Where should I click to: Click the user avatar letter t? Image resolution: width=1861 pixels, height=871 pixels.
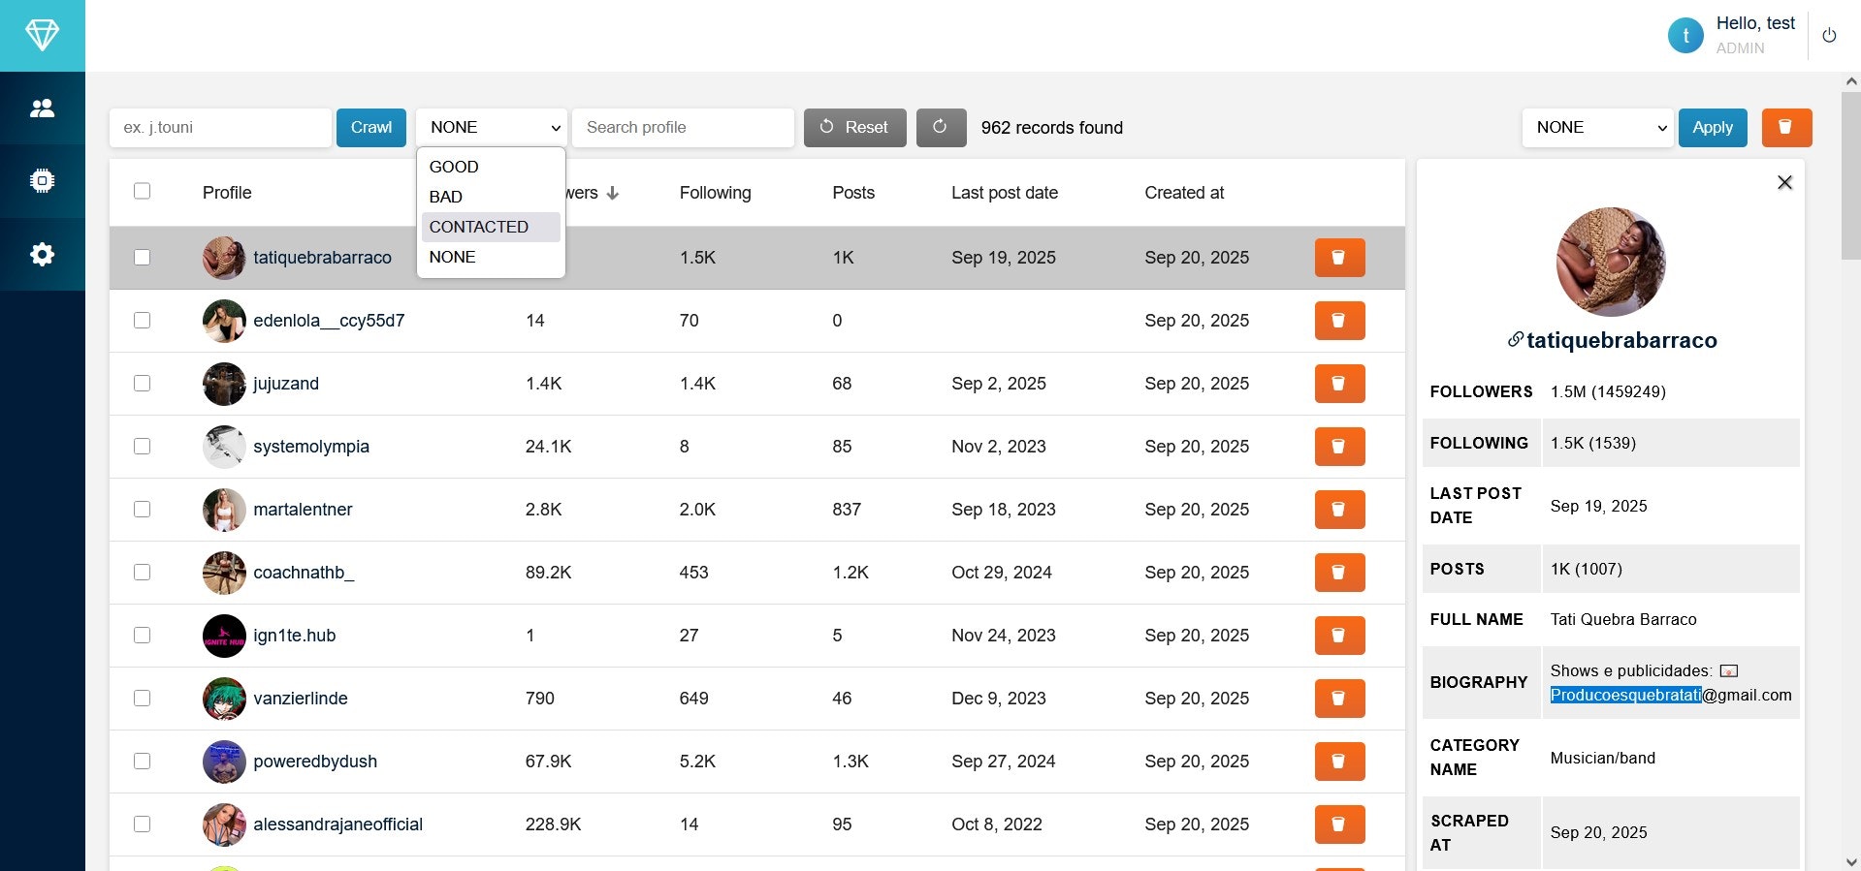tap(1685, 36)
